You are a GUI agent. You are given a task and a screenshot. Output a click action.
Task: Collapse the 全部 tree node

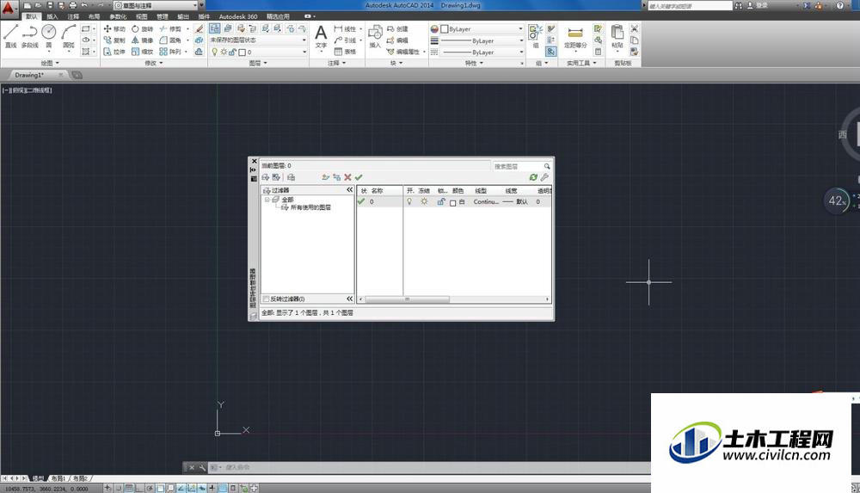tap(267, 200)
